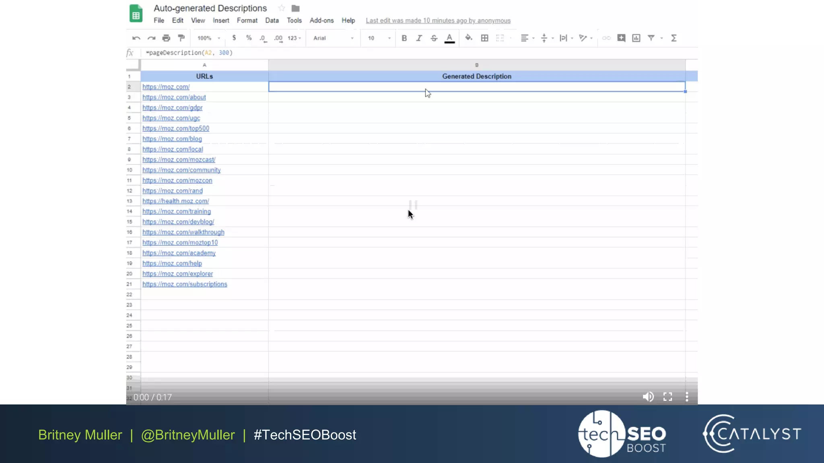Open the Vertical align dropdown
This screenshot has height=463, width=824.
click(547, 38)
